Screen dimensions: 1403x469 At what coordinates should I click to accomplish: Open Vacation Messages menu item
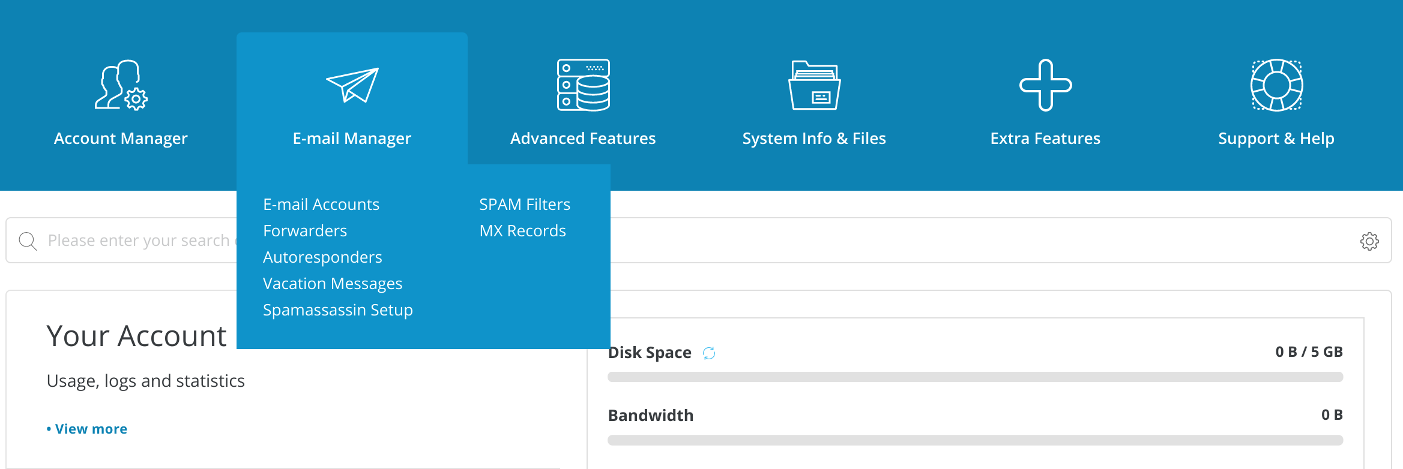pyautogui.click(x=333, y=284)
